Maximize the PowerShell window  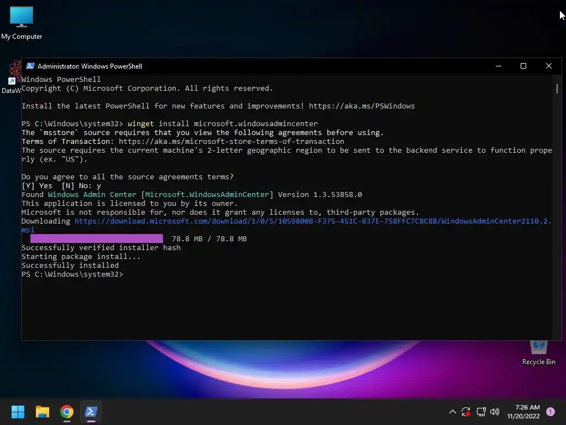coord(523,66)
